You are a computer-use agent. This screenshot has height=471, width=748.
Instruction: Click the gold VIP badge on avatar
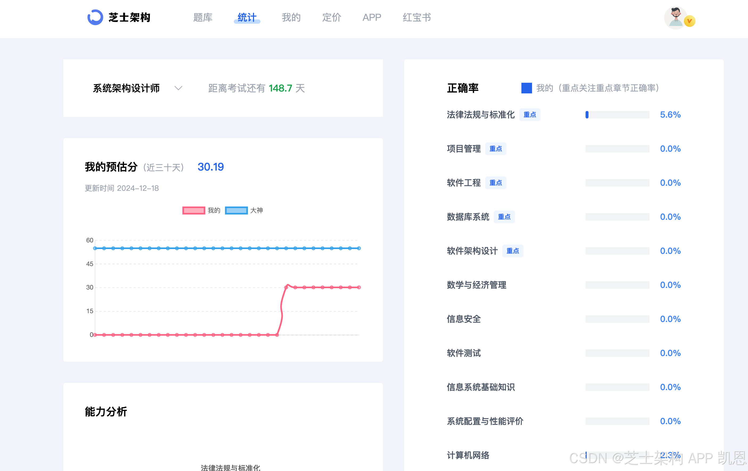click(x=690, y=21)
